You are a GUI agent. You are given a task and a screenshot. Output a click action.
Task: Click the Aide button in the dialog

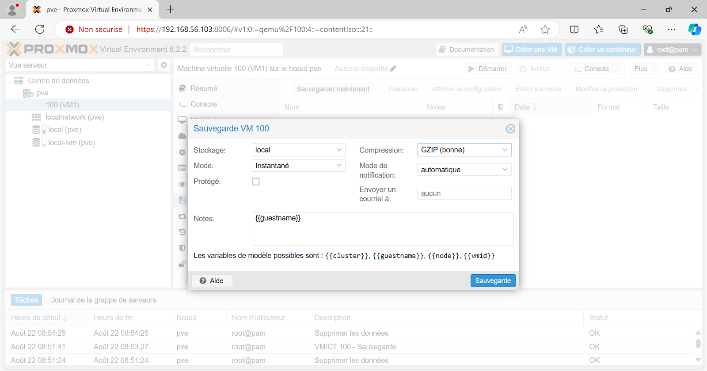pyautogui.click(x=212, y=280)
